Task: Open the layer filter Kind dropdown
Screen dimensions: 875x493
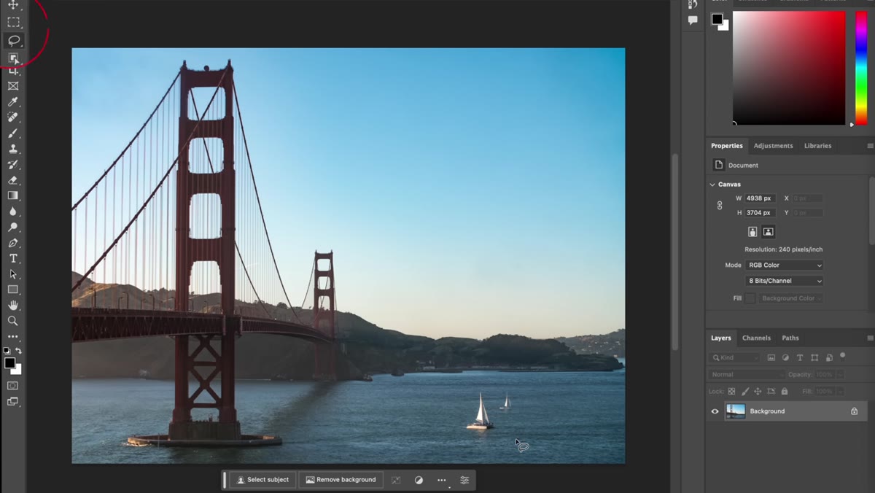Action: 734,358
